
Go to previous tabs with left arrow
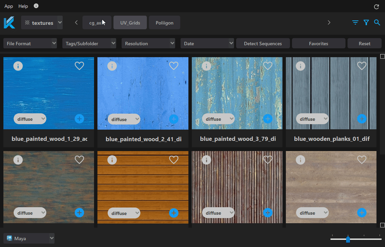pos(76,22)
